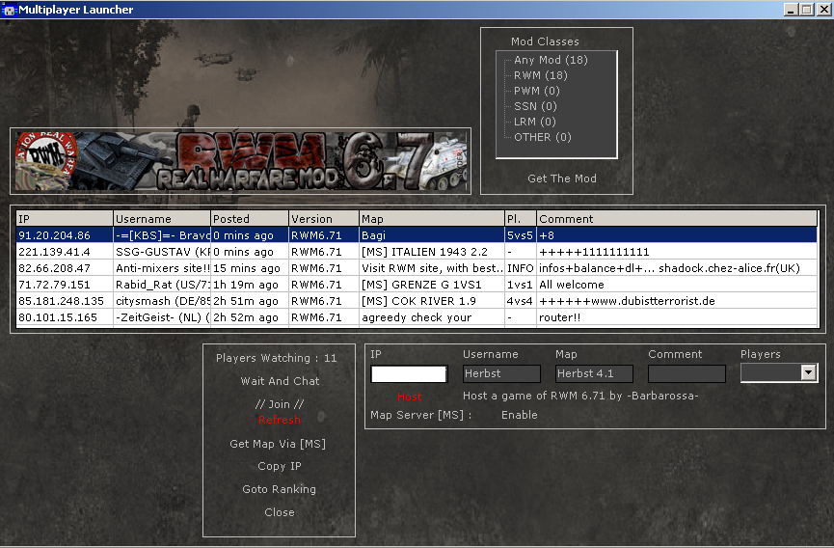Minimize the Multiplayer Launcher window
834x548 pixels.
791,10
